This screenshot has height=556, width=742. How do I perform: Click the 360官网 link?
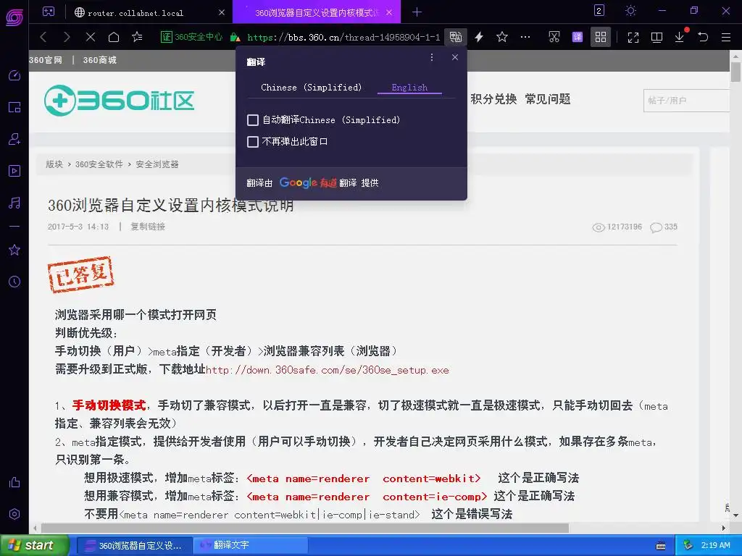click(46, 60)
